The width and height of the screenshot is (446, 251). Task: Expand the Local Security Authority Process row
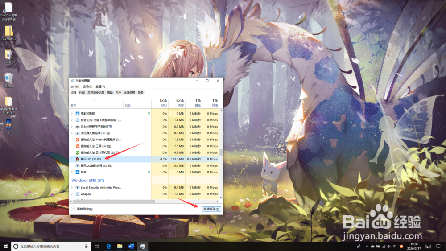coord(72,188)
